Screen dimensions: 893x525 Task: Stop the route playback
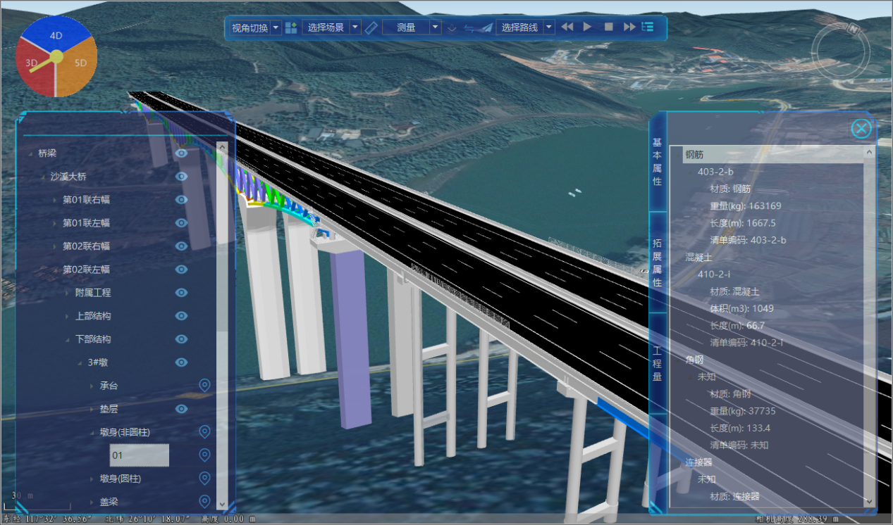(609, 27)
